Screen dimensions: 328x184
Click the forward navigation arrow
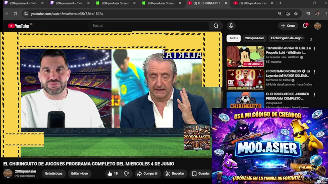tap(6, 14)
